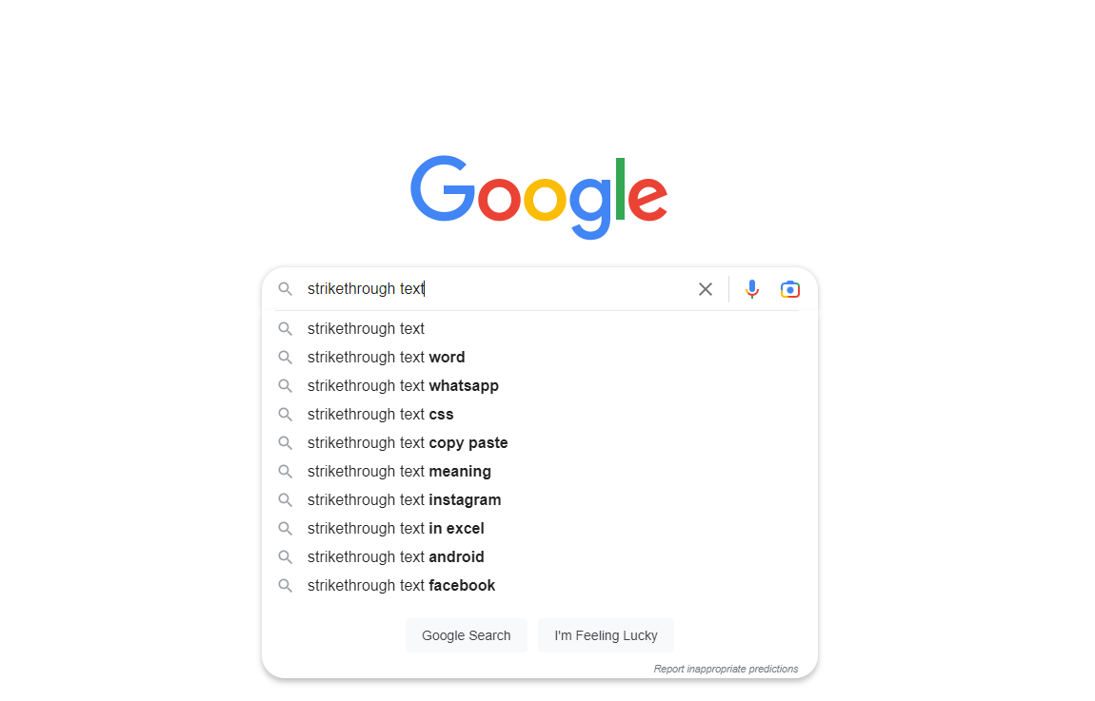This screenshot has height=701, width=1095.
Task: Click the Google Search button
Action: [x=467, y=635]
